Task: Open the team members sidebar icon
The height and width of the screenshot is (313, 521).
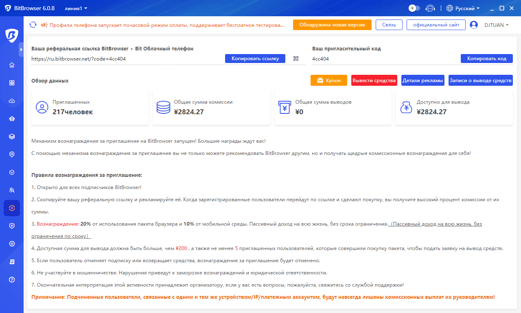Action: coord(12,190)
